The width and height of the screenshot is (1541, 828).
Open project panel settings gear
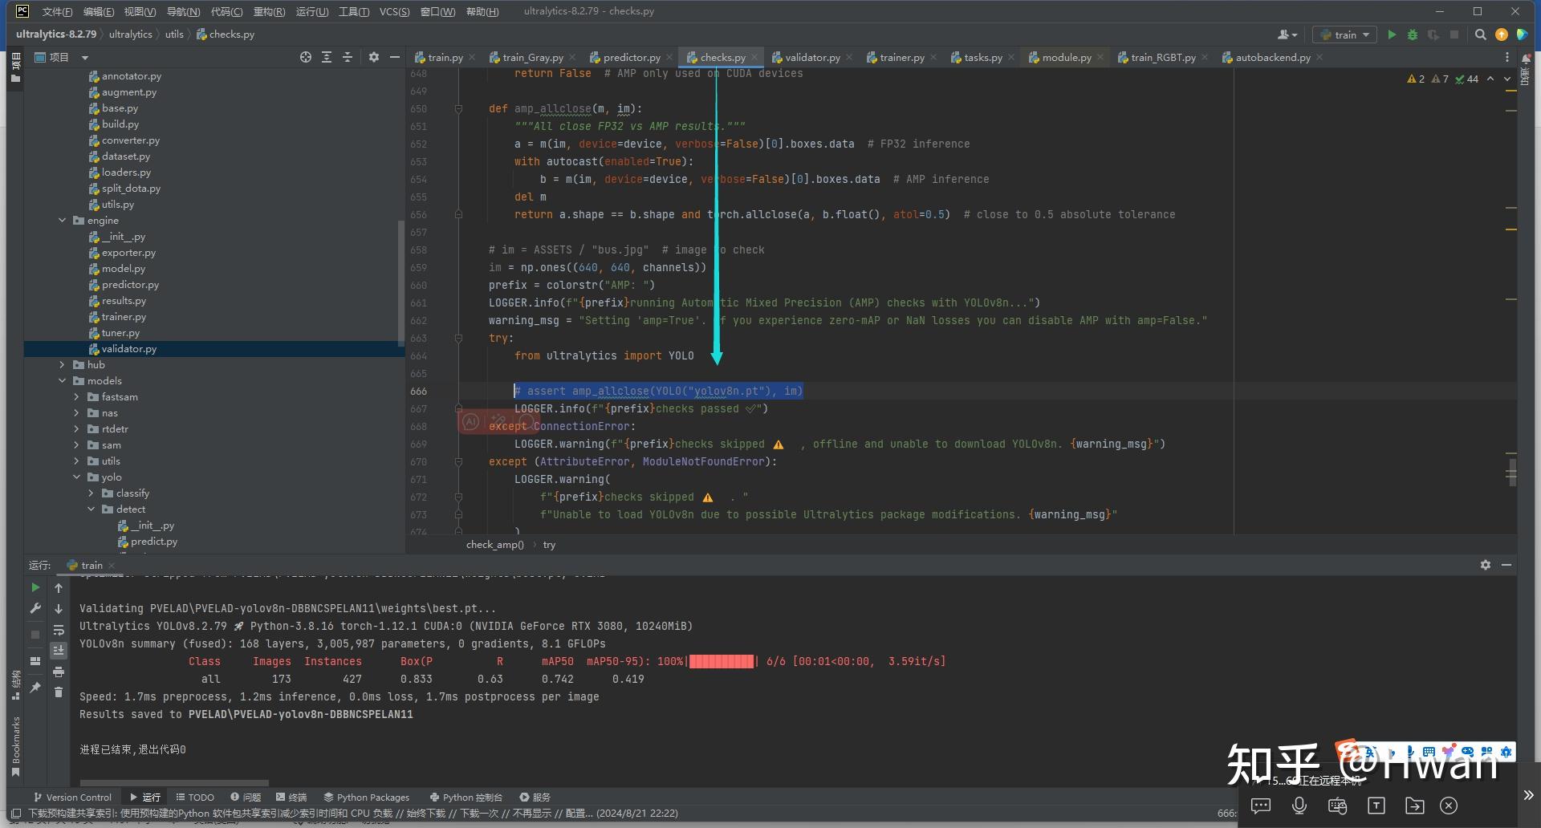click(x=374, y=57)
